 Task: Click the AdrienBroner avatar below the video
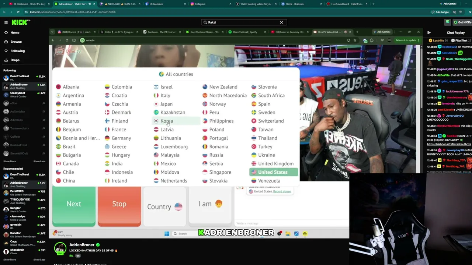(x=60, y=249)
